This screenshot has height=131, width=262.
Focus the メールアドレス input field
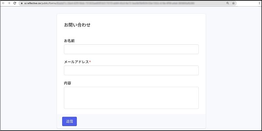(131, 70)
